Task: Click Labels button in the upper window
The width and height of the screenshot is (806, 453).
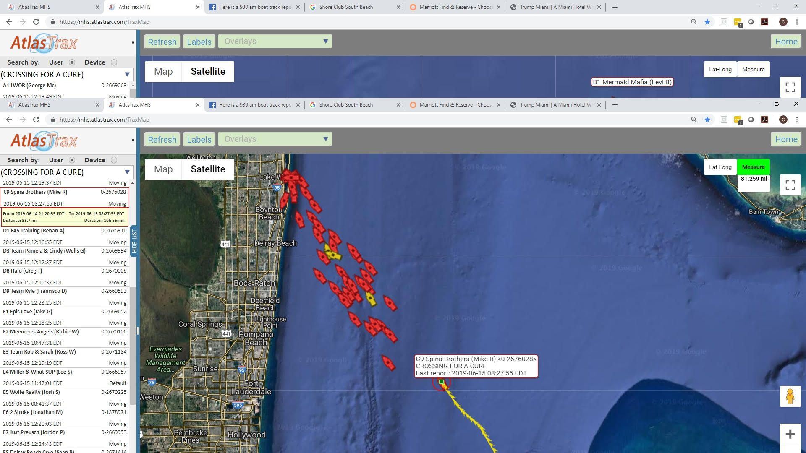Action: pos(199,42)
